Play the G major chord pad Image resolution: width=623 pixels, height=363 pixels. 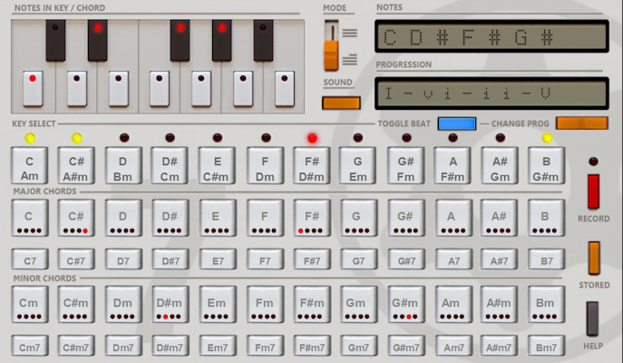coord(359,218)
